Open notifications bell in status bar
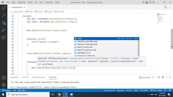Screen dimensions: 173x97 tap(170, 91)
